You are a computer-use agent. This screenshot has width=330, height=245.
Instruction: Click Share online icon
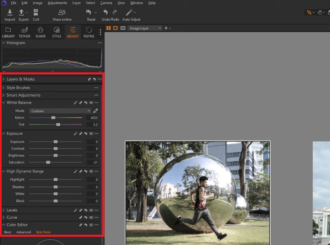(x=62, y=13)
